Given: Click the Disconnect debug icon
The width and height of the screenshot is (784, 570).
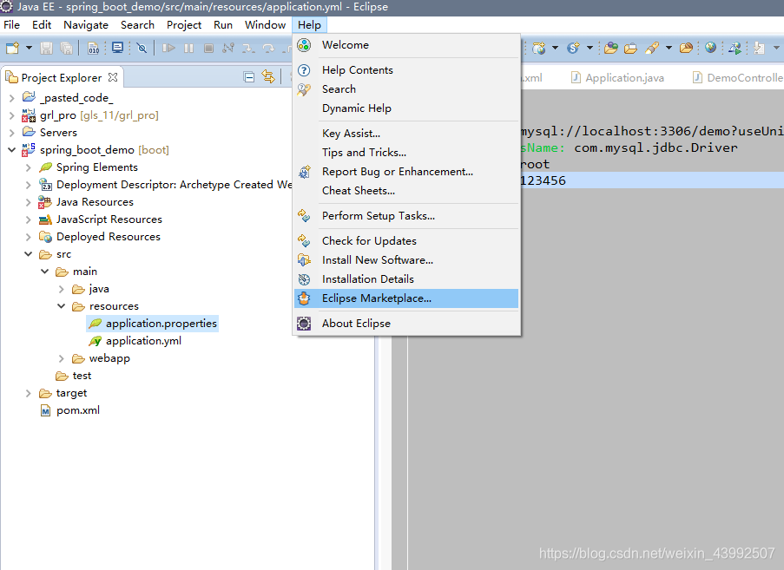Looking at the screenshot, I should [228, 48].
